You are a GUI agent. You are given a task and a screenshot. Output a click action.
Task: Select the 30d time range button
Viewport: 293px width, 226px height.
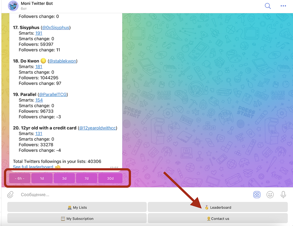(110, 178)
